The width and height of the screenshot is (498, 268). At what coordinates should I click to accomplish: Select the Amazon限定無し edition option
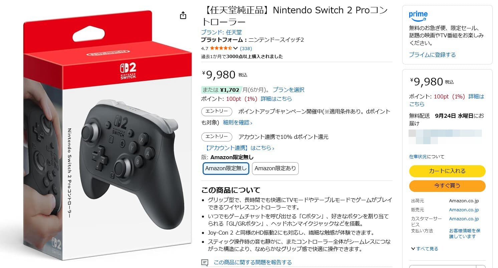226,168
